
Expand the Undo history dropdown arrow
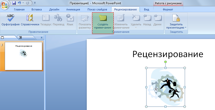point(23,3)
